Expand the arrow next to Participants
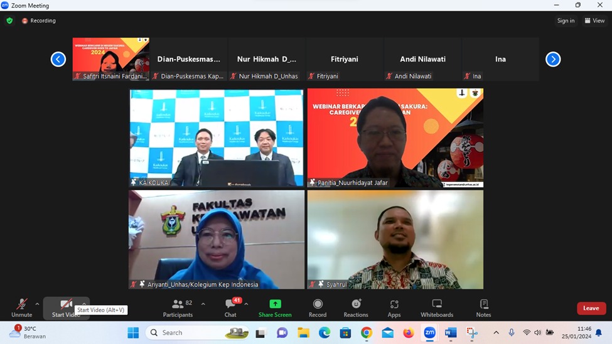The width and height of the screenshot is (612, 344). tap(203, 304)
